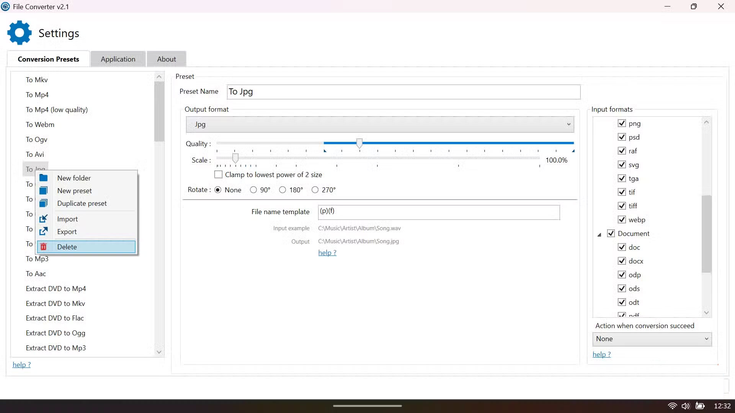Click the Export arrow icon
This screenshot has width=735, height=413.
44,231
